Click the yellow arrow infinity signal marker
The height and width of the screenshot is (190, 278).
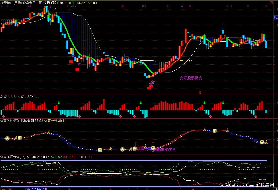[x=187, y=60]
